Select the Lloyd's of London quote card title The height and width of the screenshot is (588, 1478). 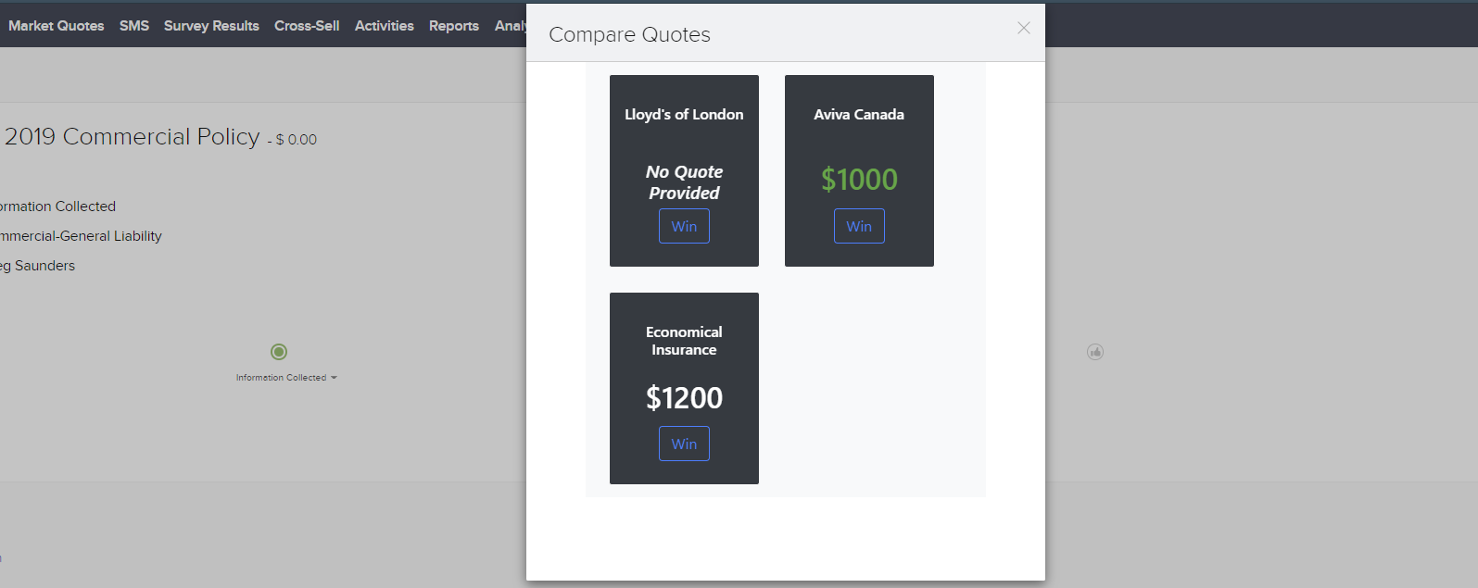tap(684, 115)
